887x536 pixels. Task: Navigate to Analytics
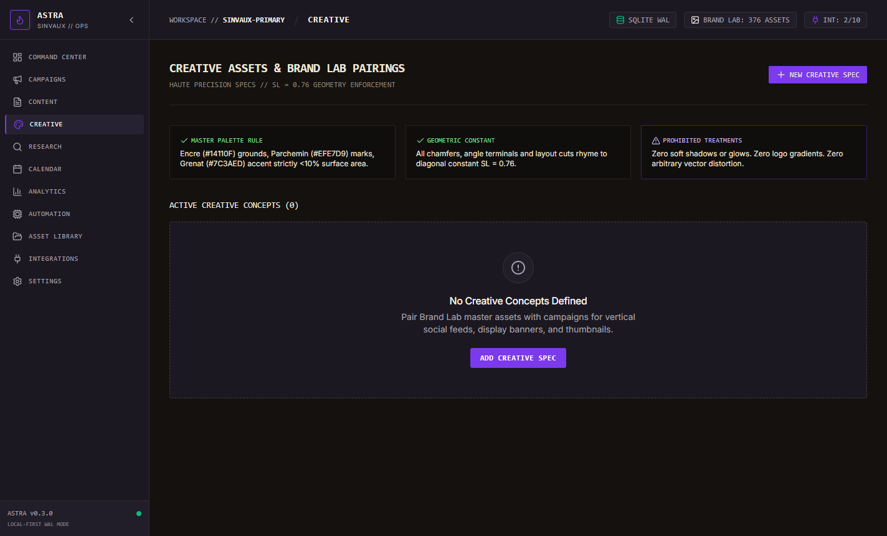pos(75,192)
